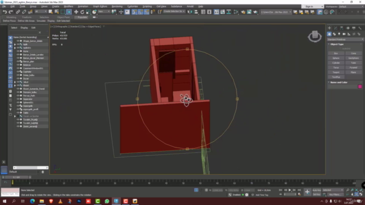This screenshot has height=205, width=365.
Task: Pick the Rectangular Selection Region tool
Action: pyautogui.click(x=63, y=12)
